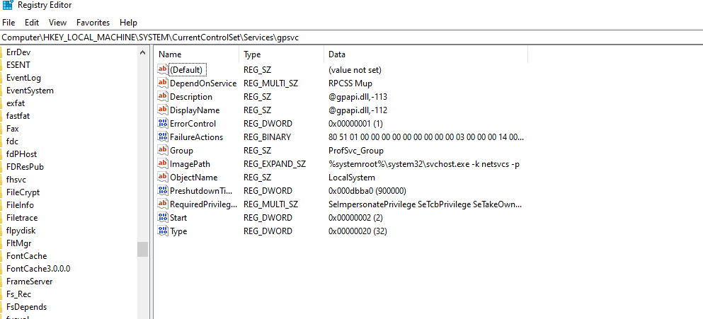703x319 pixels.
Task: Select the DependOnService value name
Action: tap(203, 83)
